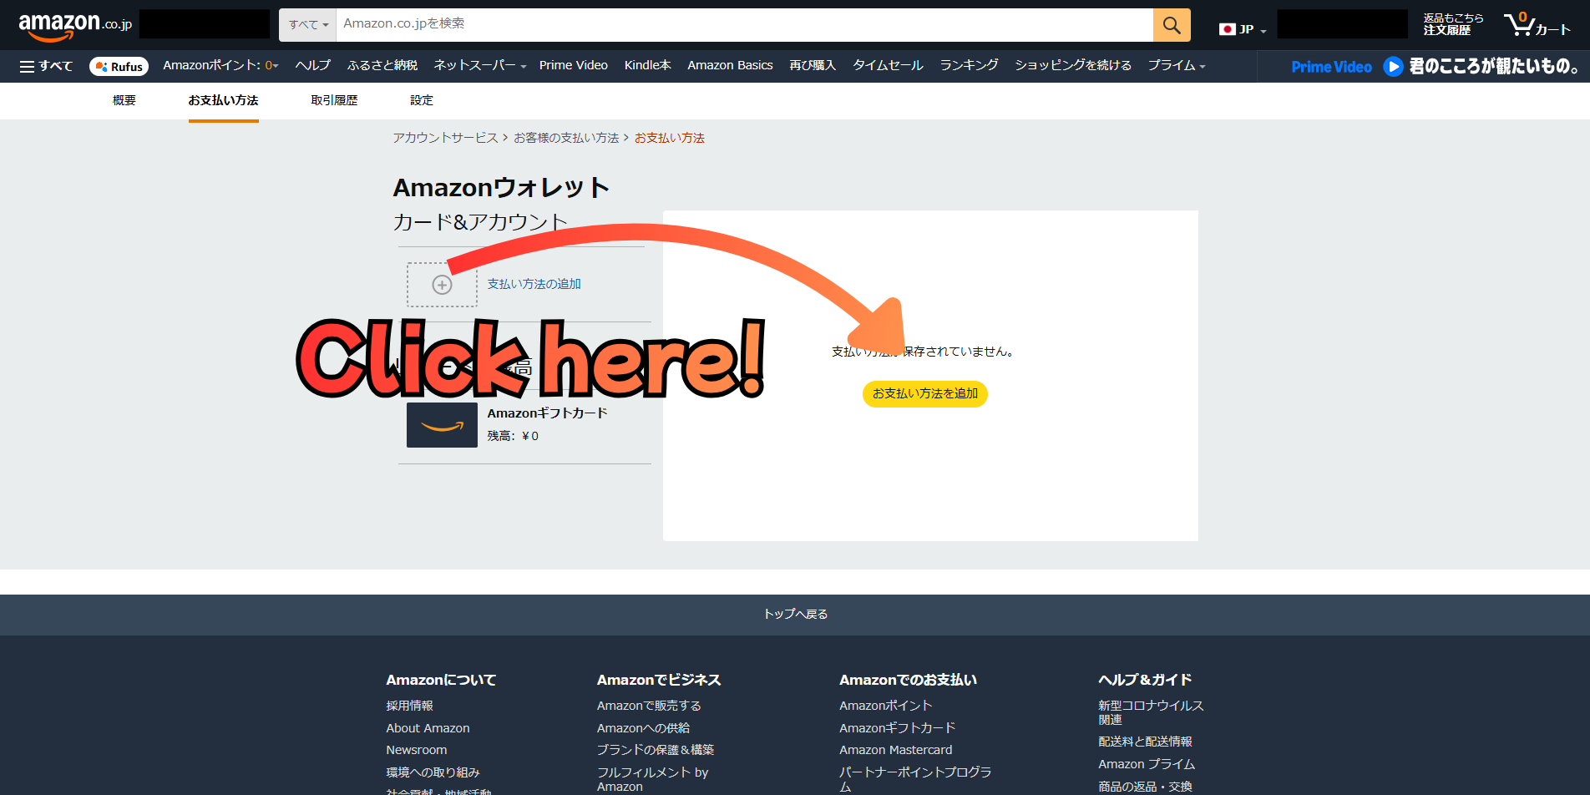Screen dimensions: 1590x795
Task: Open footer link 商品の返品・交換
Action: 1145,787
